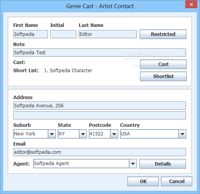Screen dimensions: 200x194
Task: Edit the Last Name field
Action: click(x=108, y=34)
